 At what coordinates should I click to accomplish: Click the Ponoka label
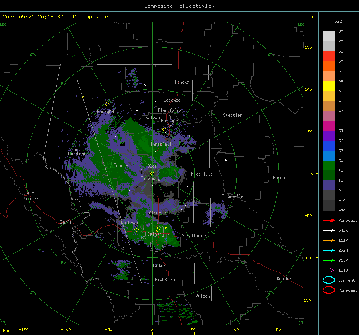[x=182, y=82]
